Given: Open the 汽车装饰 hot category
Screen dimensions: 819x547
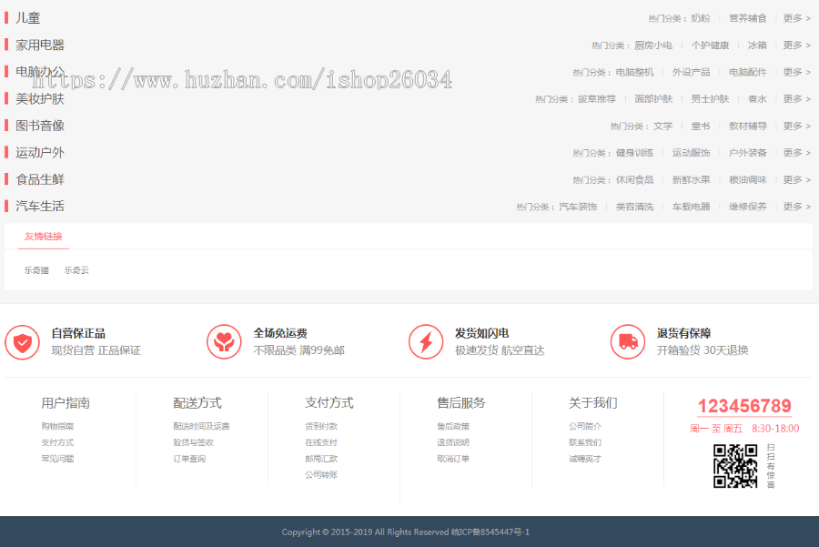Looking at the screenshot, I should tap(578, 207).
